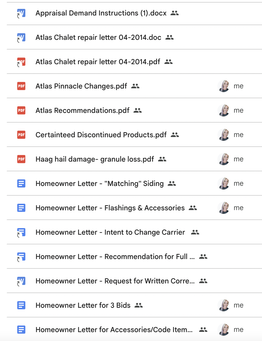Screen dimensions: 262x341
Task: Click the shared icon beside Certainteed Discontinued Products
Action: coord(175,135)
